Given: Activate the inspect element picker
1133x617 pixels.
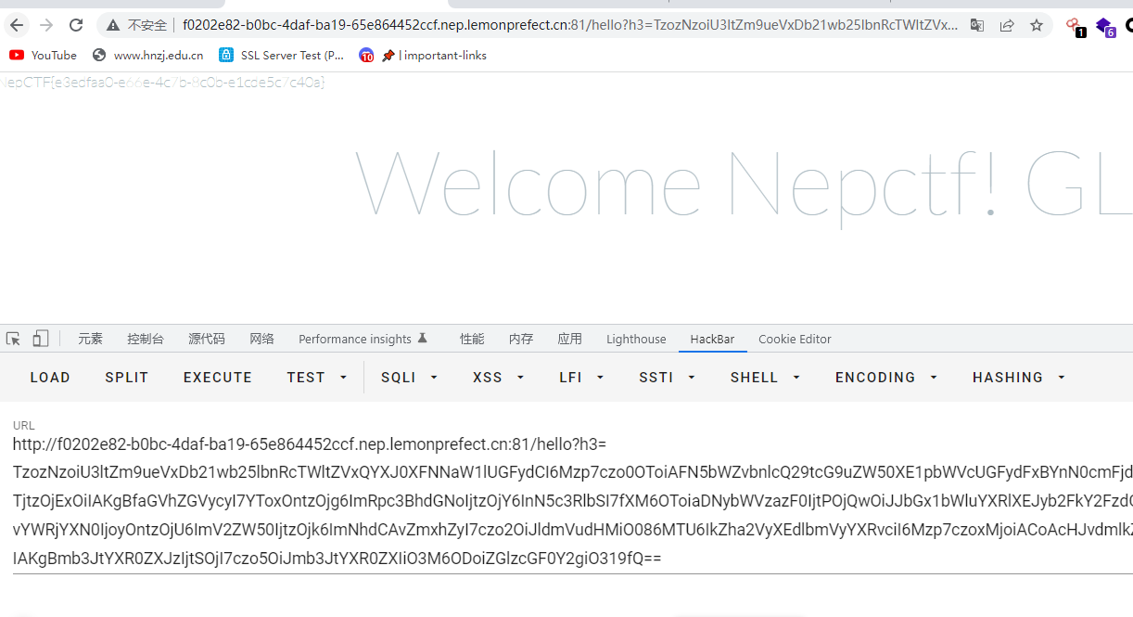Looking at the screenshot, I should coord(13,339).
